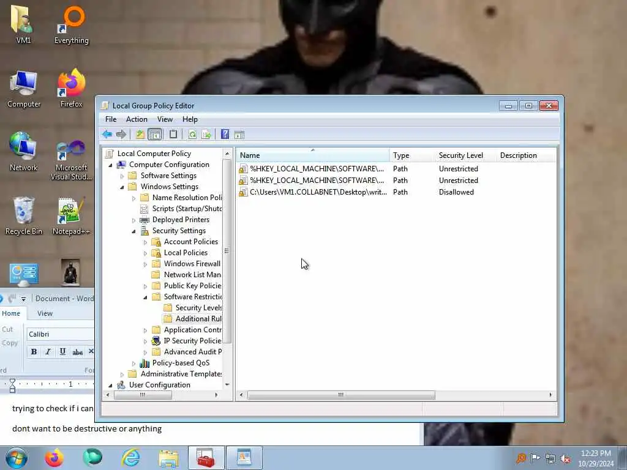Sort by the Type column header
Screen dimensions: 627x470
tap(412, 155)
